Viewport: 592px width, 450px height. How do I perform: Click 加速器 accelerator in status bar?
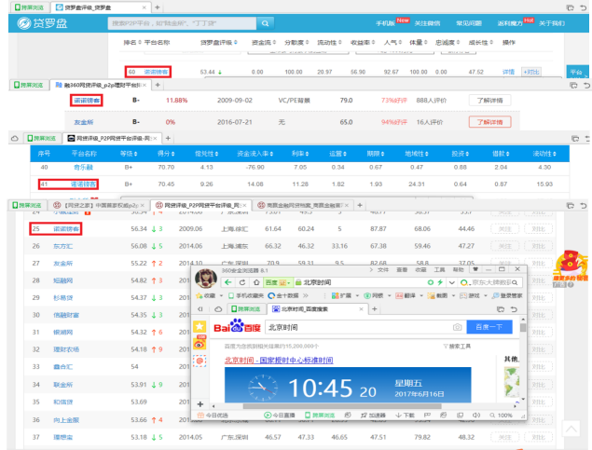coord(373,416)
